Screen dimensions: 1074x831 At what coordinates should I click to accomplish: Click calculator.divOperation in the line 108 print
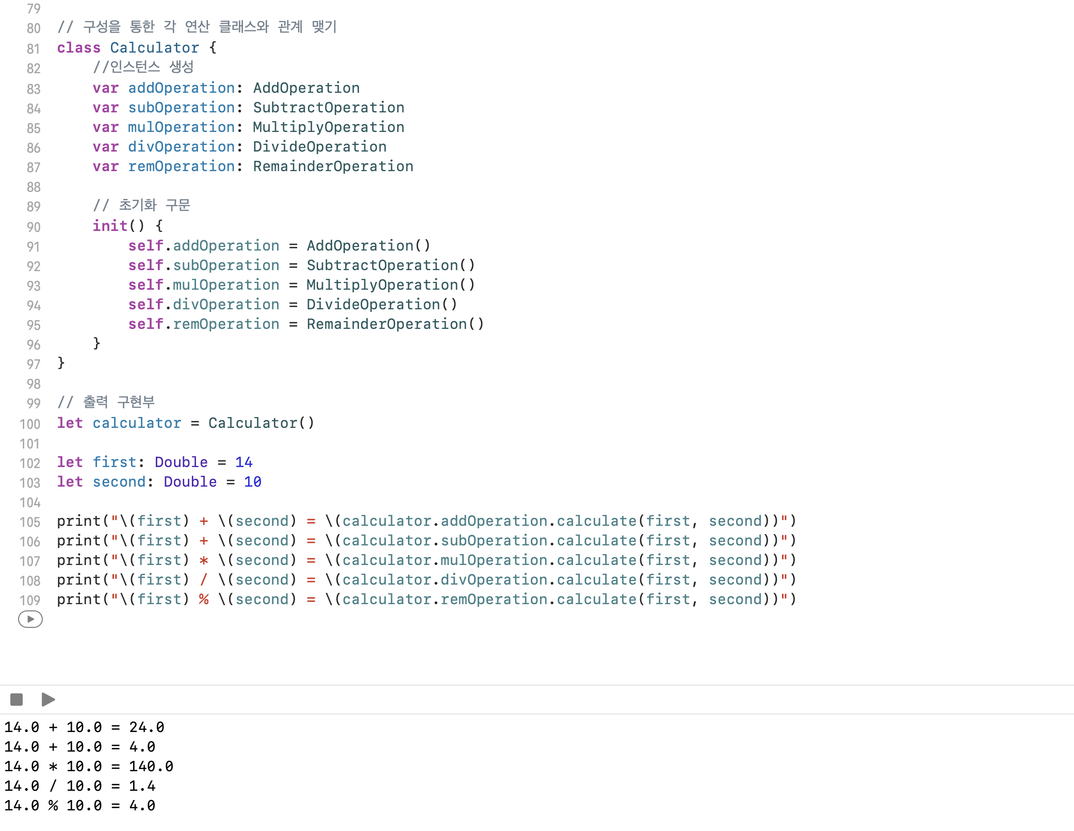[444, 580]
